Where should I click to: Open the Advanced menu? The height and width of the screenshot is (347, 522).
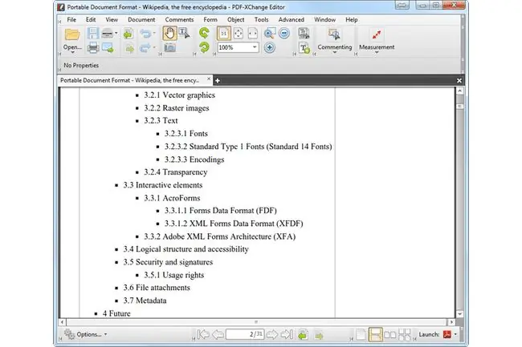pyautogui.click(x=292, y=19)
